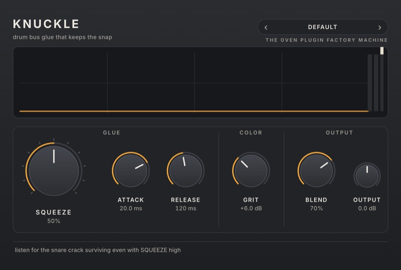Click the GLUE section heading
Viewport: 401px width, 270px height.
click(111, 132)
